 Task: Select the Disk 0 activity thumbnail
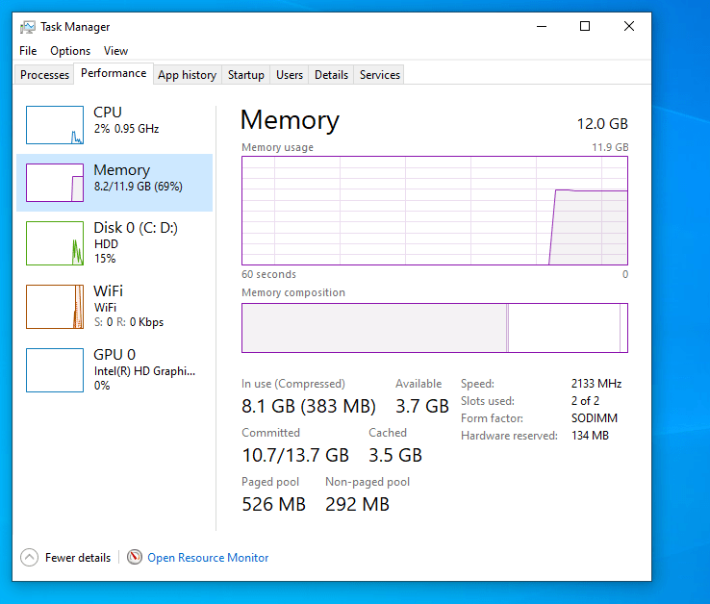pos(55,243)
